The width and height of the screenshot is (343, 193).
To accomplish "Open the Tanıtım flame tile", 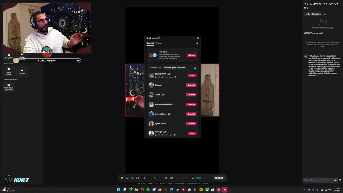I will (22, 71).
